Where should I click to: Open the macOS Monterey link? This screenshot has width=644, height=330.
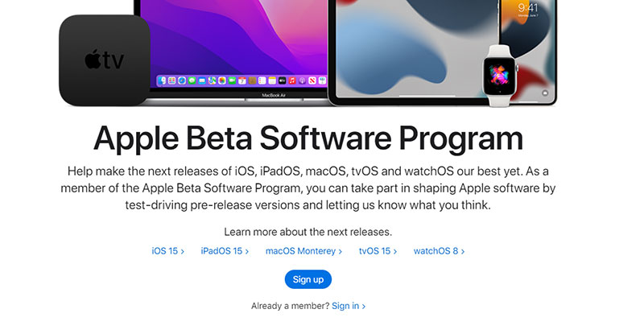pyautogui.click(x=304, y=251)
